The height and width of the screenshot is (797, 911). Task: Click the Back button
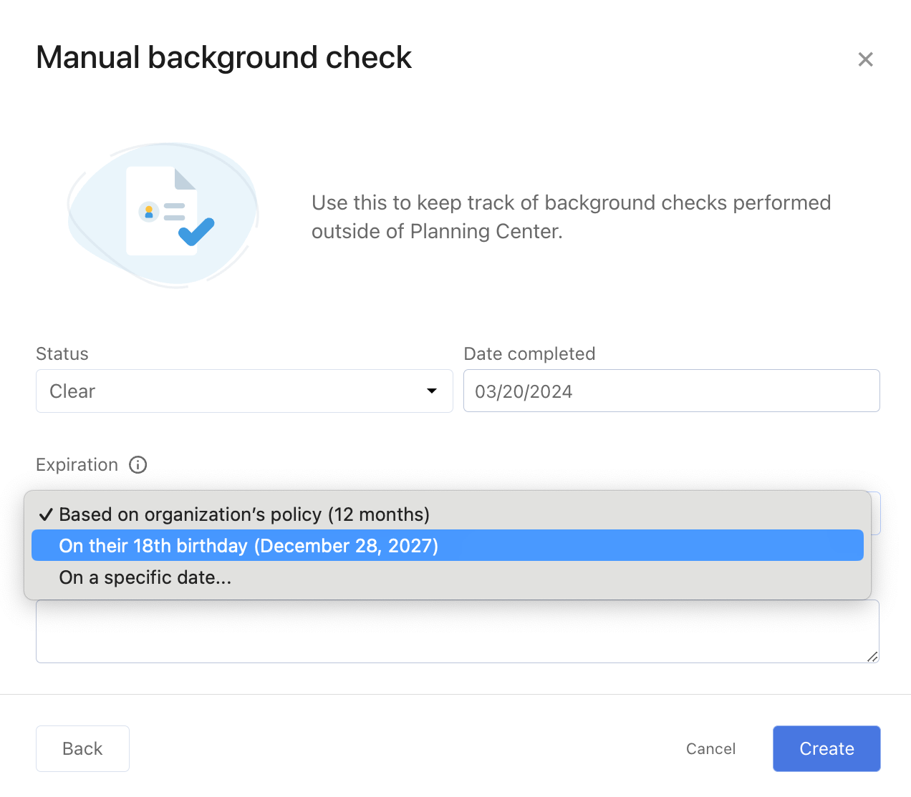(82, 748)
